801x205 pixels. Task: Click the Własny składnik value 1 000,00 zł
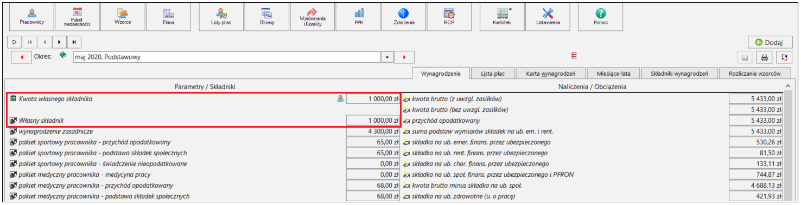(x=373, y=120)
